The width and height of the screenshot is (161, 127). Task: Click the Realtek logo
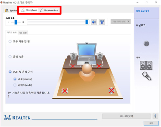[17, 118]
